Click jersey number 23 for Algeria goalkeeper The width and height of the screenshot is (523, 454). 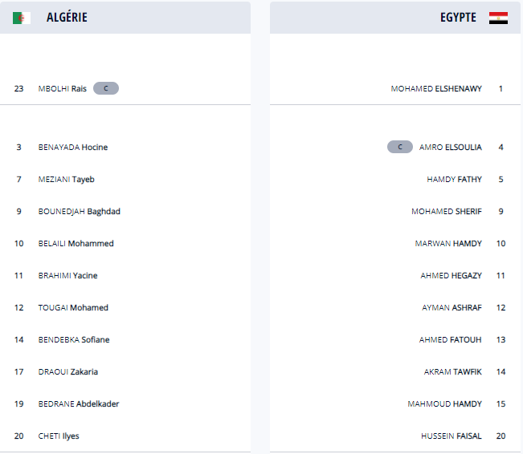coord(18,88)
